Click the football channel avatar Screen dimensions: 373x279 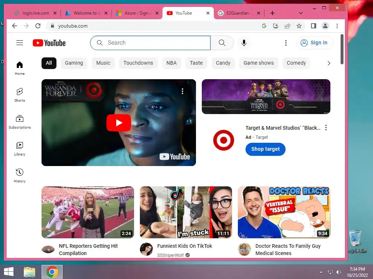(x=48, y=249)
